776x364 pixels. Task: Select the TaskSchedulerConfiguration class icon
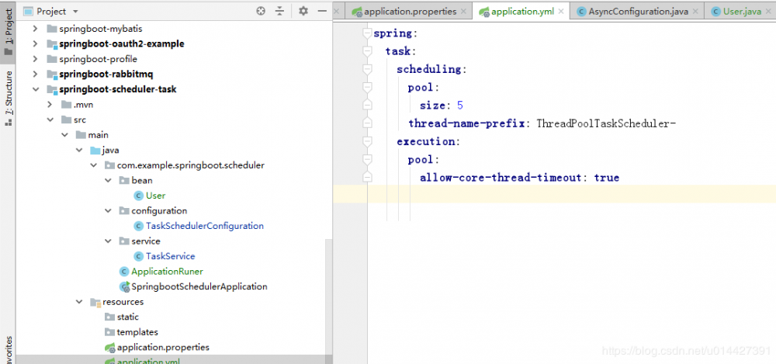pyautogui.click(x=139, y=226)
